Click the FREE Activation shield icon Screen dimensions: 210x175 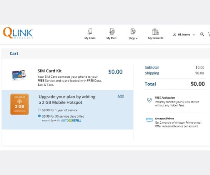(x=149, y=100)
